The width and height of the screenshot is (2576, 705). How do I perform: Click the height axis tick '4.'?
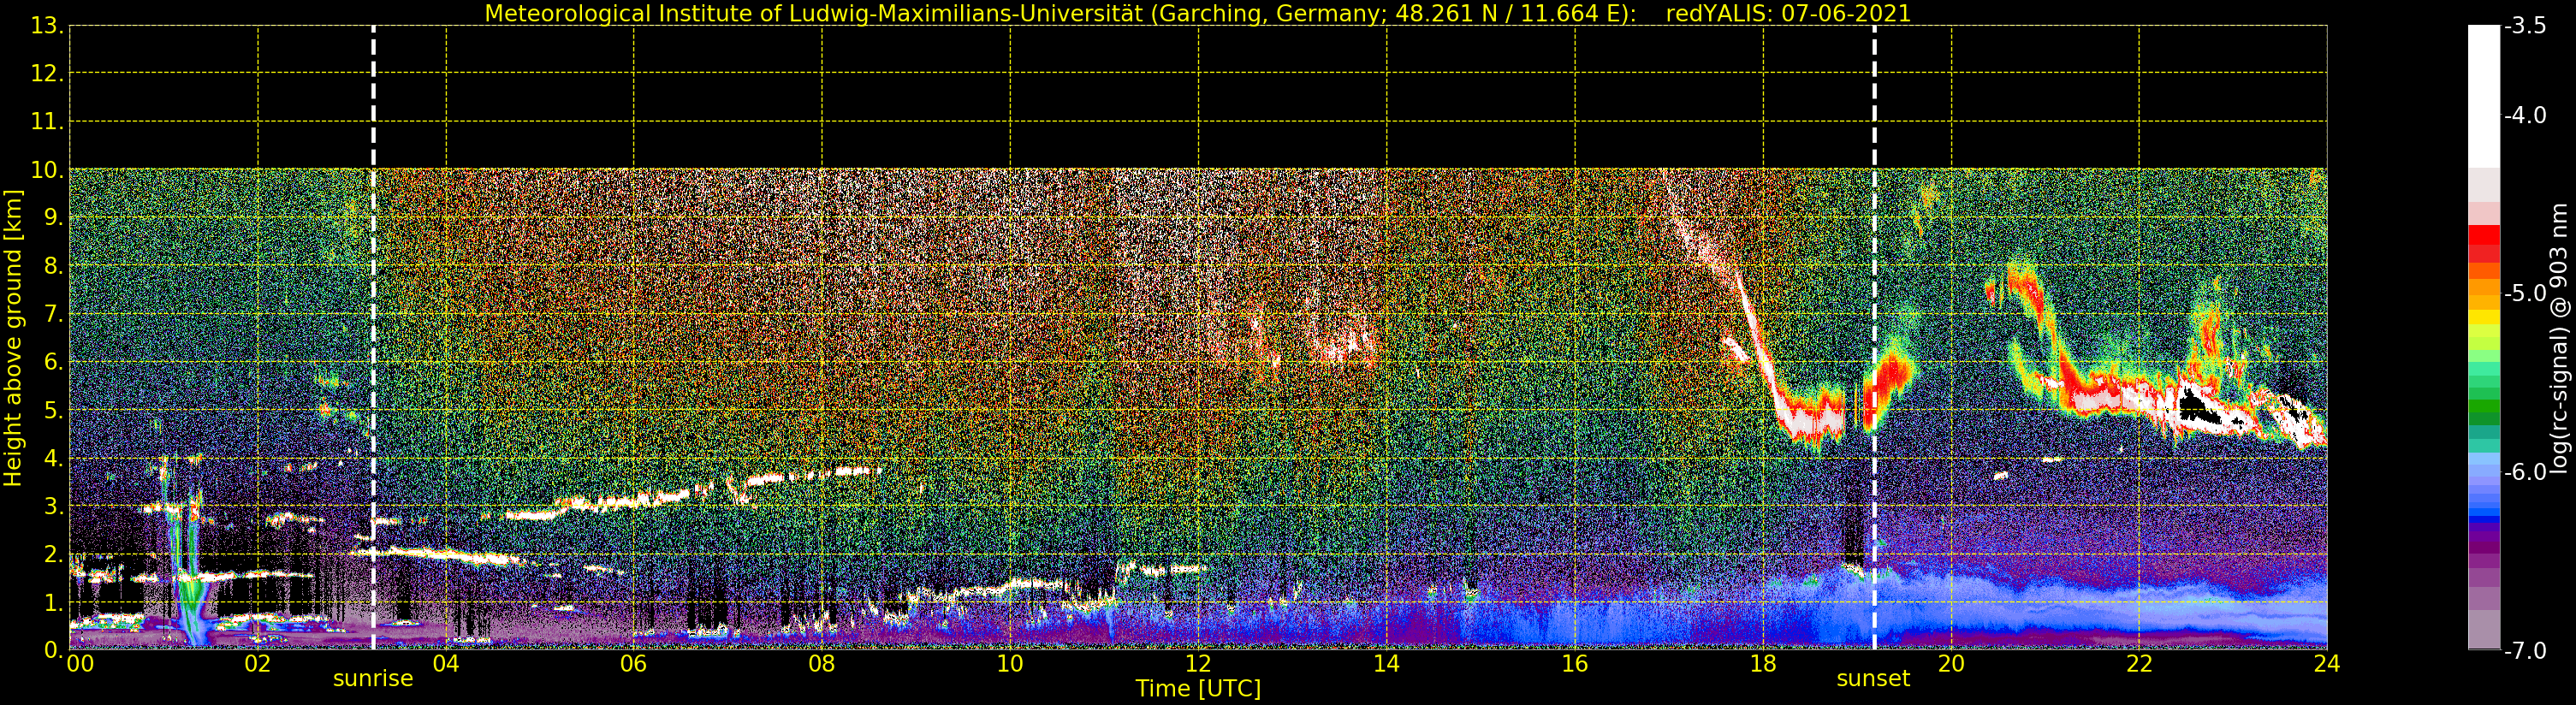[52, 458]
